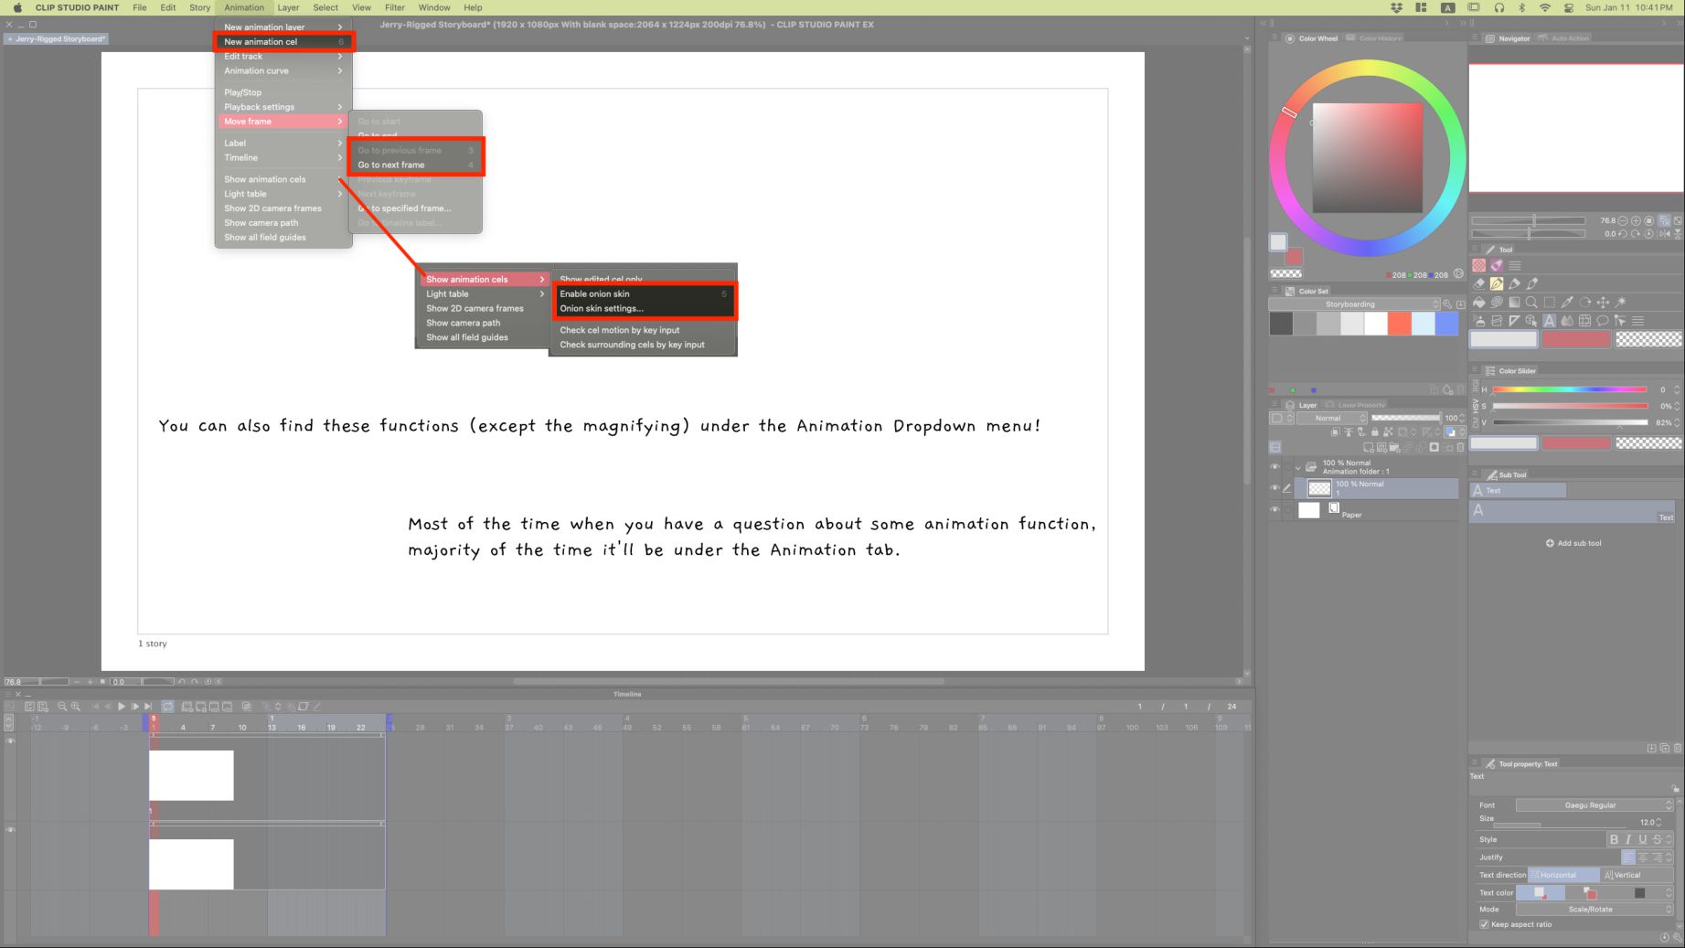Viewport: 1685px width, 948px height.
Task: Select the Eyedropper tool
Action: click(x=1567, y=303)
